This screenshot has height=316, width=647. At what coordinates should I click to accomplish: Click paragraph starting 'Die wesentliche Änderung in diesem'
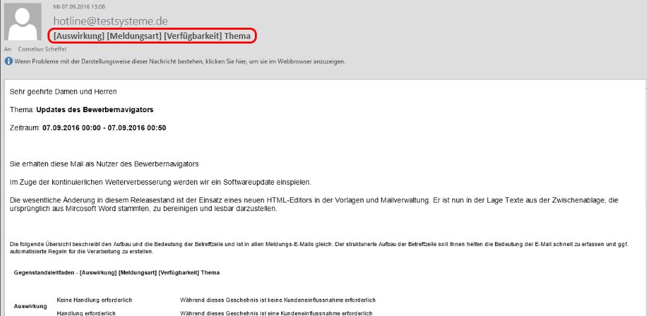(x=314, y=205)
